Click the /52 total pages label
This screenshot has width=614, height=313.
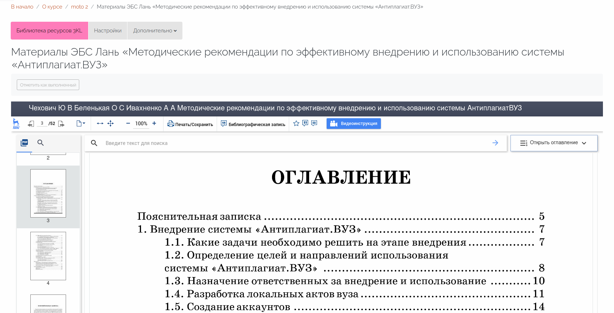pyautogui.click(x=52, y=124)
